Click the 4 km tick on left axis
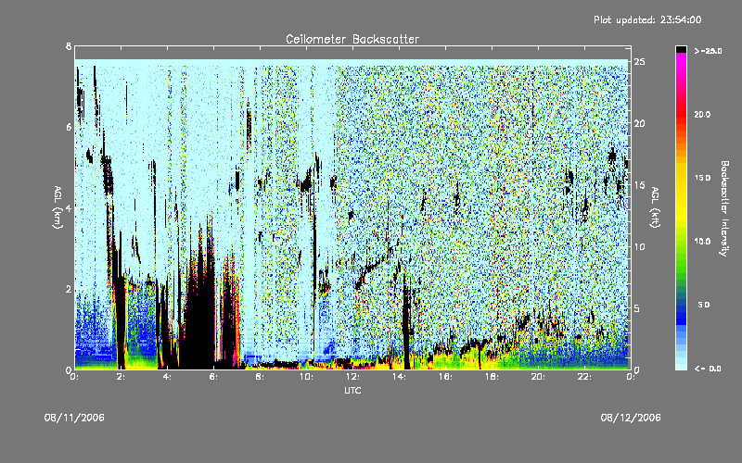This screenshot has height=463, width=742. [69, 207]
